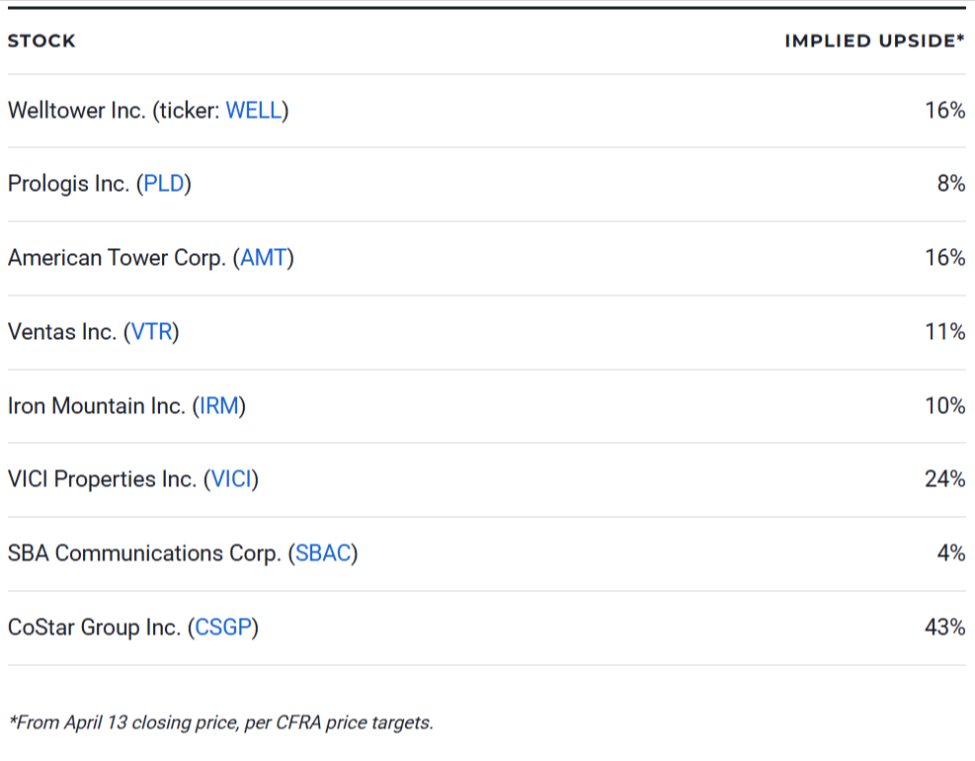Image resolution: width=975 pixels, height=761 pixels.
Task: Click the 8% upside value for Prologis
Action: (951, 184)
